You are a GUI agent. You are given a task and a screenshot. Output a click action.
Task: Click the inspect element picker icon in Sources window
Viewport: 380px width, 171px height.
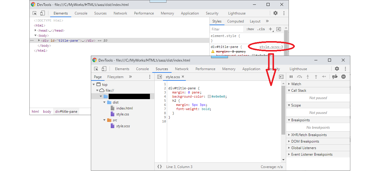(96, 69)
